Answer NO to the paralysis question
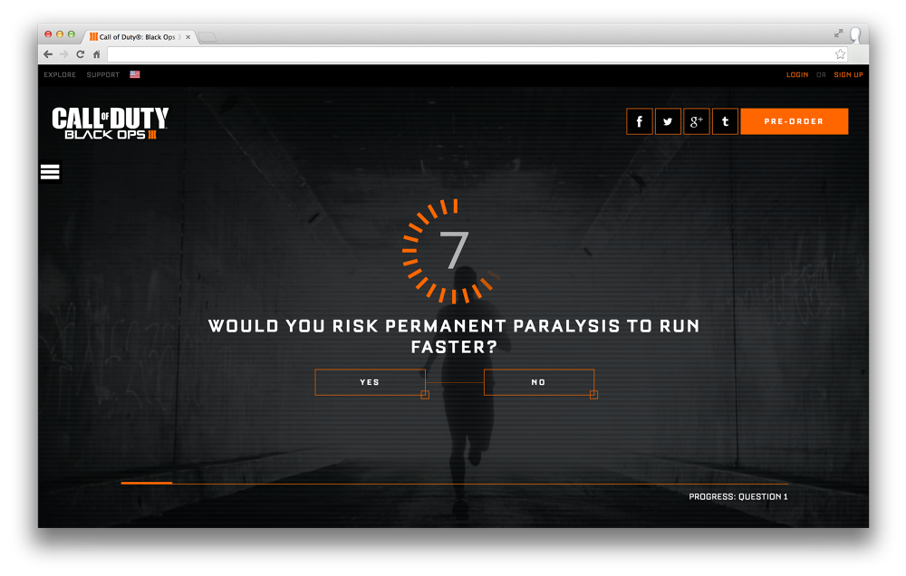Screen dimensions: 906x576 538,382
